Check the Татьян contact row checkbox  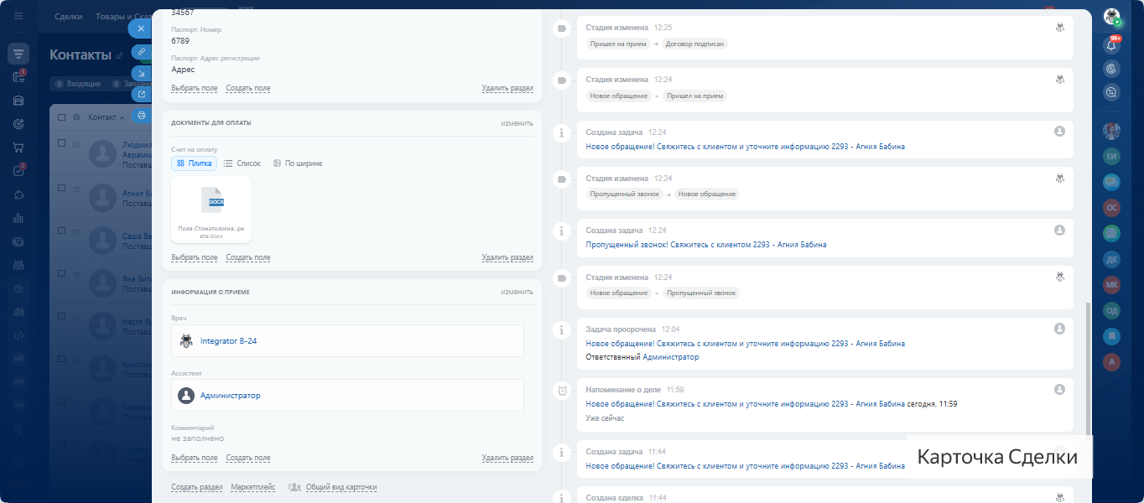pyautogui.click(x=61, y=403)
